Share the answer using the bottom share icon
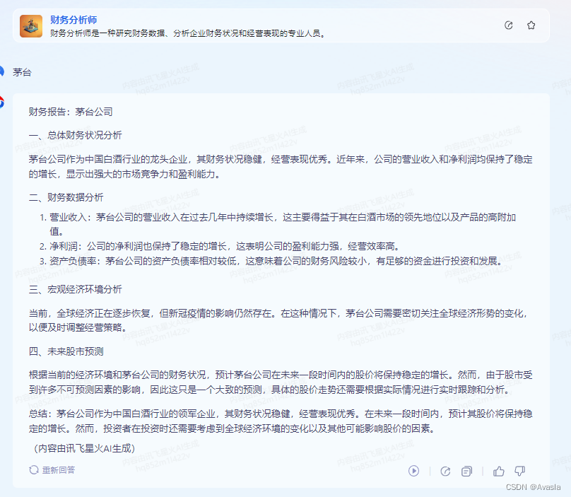This screenshot has height=497, width=571. coord(445,471)
